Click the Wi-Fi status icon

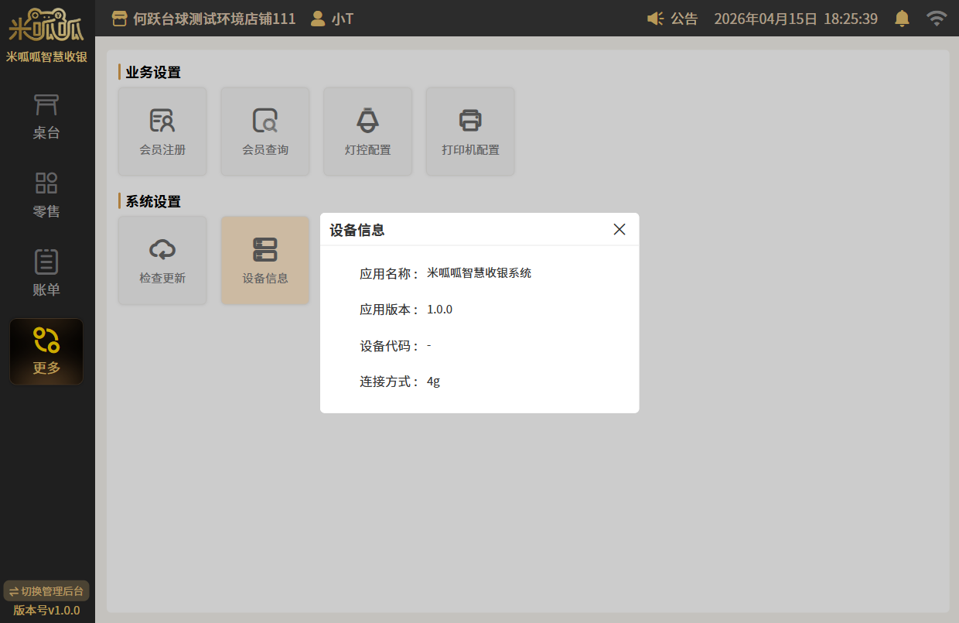point(937,19)
